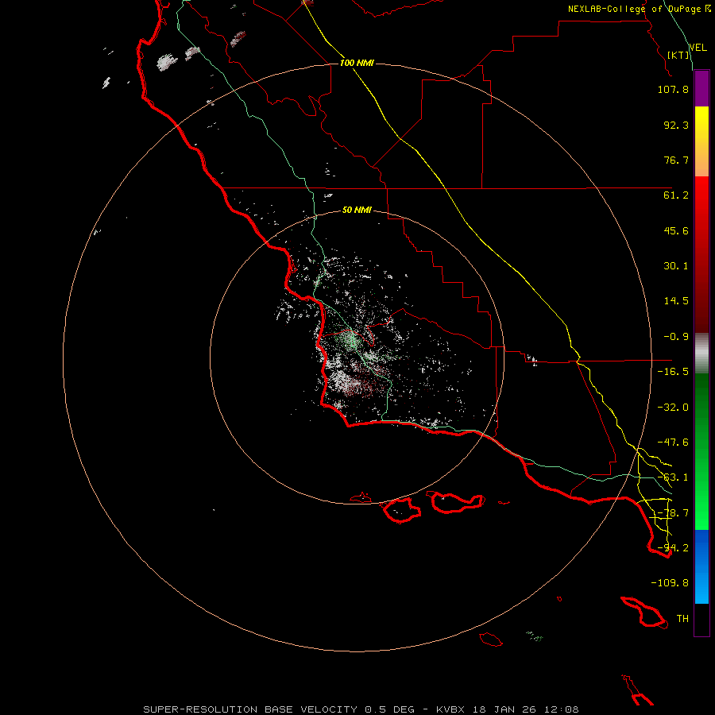Click the VEL legend title
The width and height of the screenshot is (715, 715).
tap(698, 48)
